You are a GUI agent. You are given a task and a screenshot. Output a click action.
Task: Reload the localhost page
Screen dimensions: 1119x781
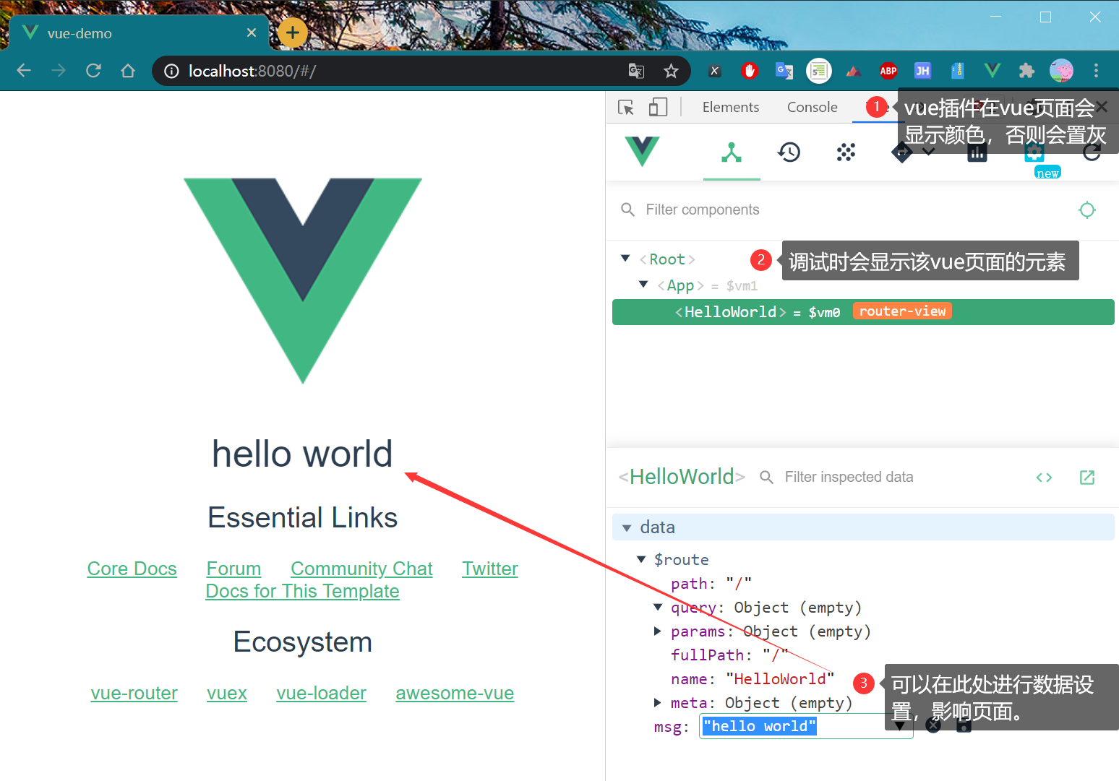(93, 71)
